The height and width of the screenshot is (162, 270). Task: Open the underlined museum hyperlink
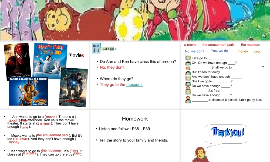click(134, 85)
